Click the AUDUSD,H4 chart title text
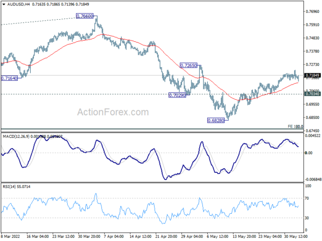 (18, 4)
